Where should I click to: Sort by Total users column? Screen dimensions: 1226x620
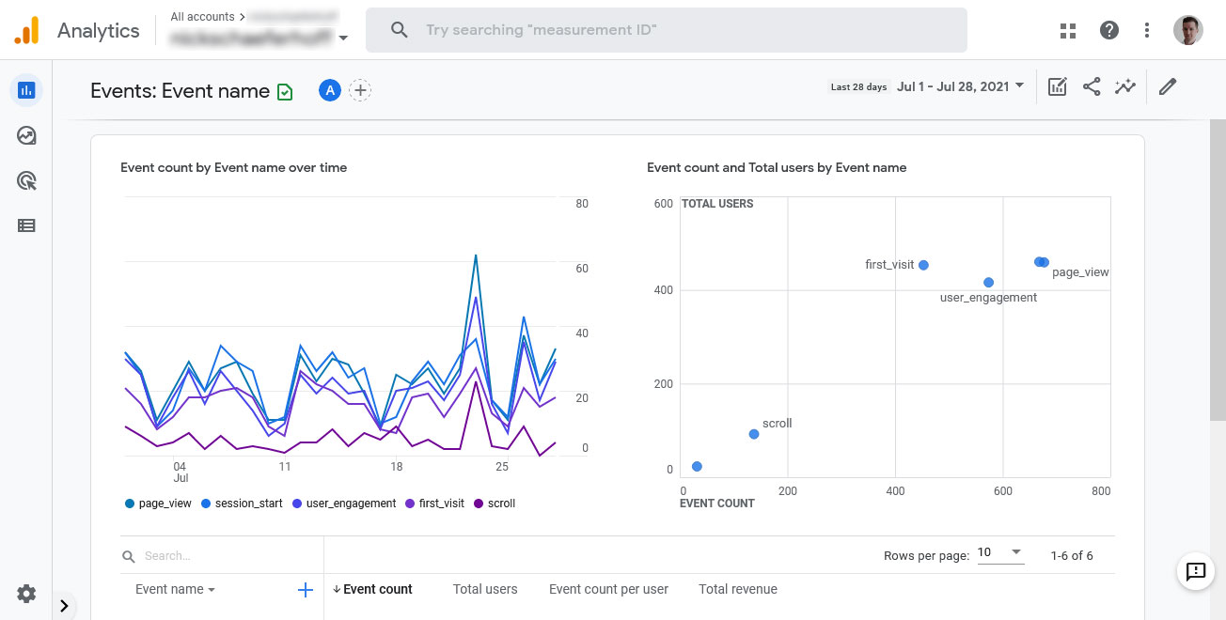pos(485,590)
